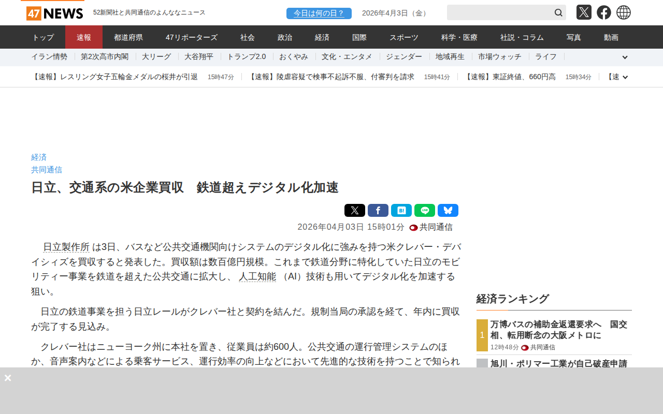663x414 pixels.
Task: Click the 経済ランキング heading
Action: tap(512, 299)
